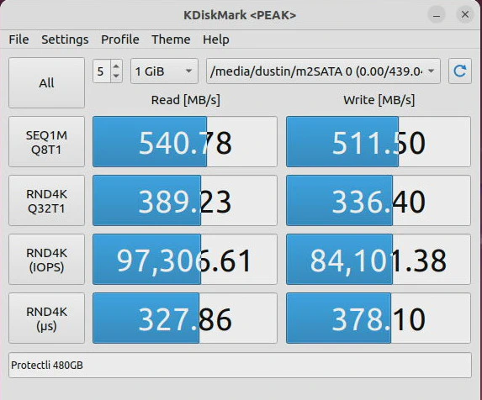The image size is (482, 400).
Task: Select the 97,306.61 read IOPS result
Action: (x=185, y=260)
